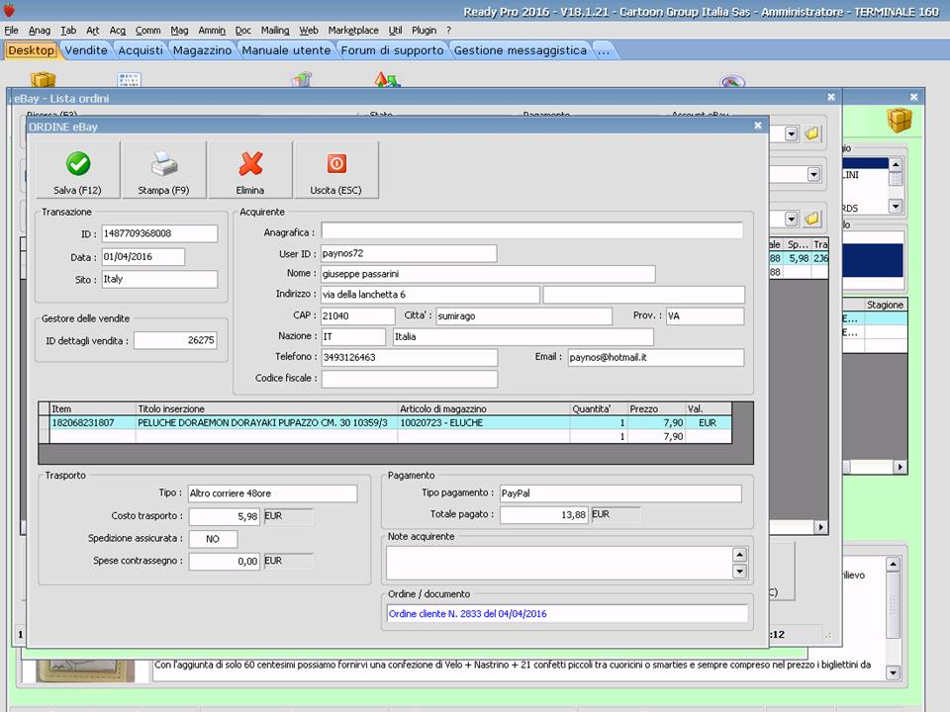The height and width of the screenshot is (712, 950).
Task: Open the ? help menu
Action: (449, 31)
